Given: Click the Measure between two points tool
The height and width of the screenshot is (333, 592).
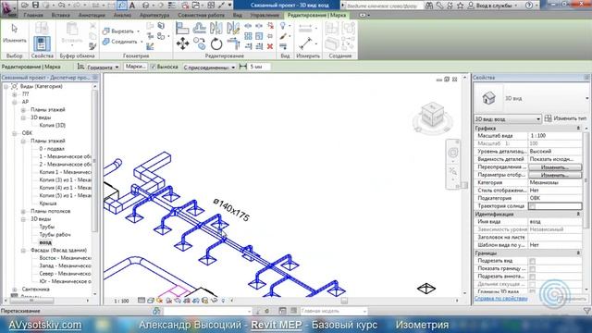Looking at the screenshot, I should [306, 43].
